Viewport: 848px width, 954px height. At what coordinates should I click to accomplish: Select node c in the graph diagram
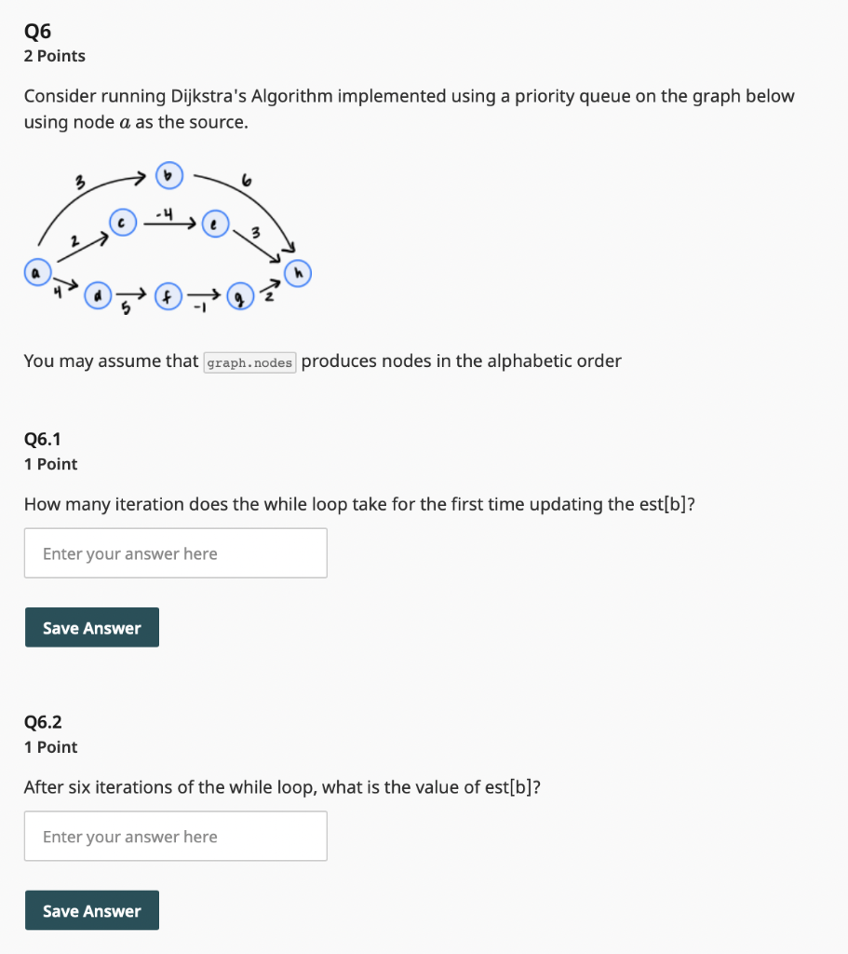click(122, 223)
